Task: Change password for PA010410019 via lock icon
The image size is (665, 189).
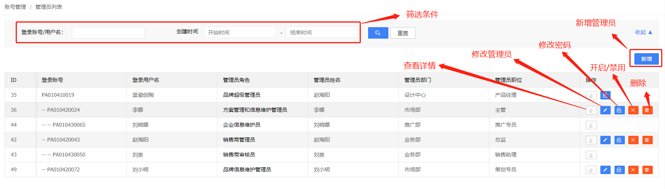Action: (x=605, y=95)
